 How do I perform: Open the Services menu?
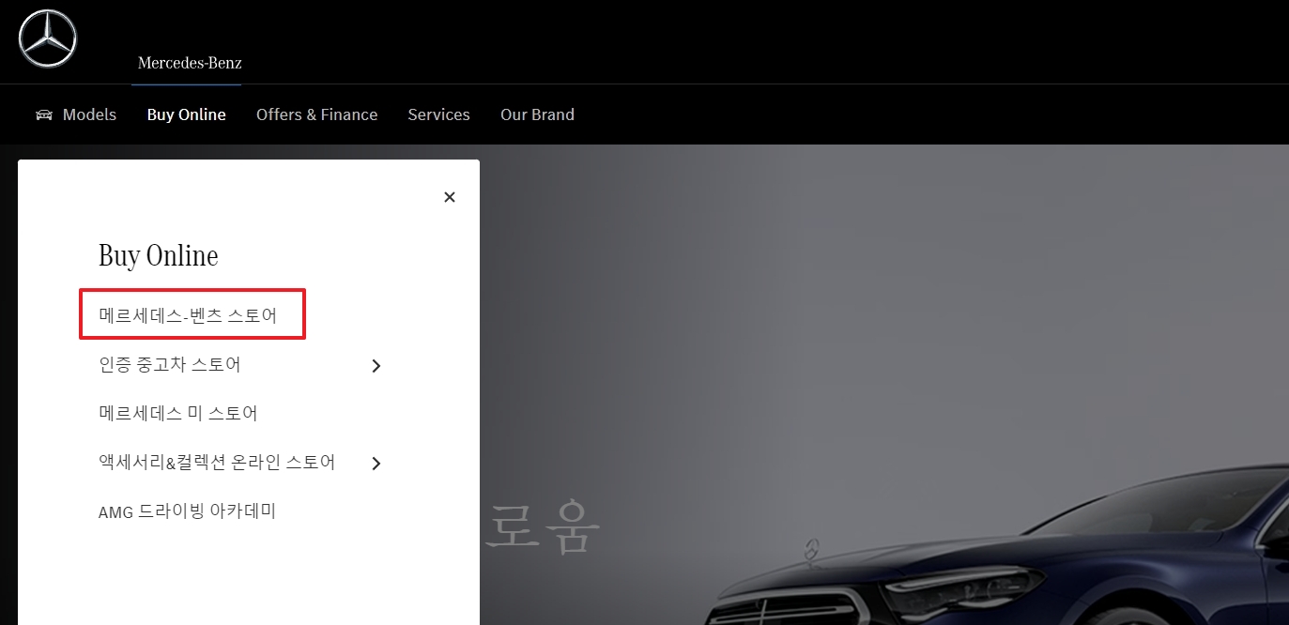pyautogui.click(x=438, y=114)
